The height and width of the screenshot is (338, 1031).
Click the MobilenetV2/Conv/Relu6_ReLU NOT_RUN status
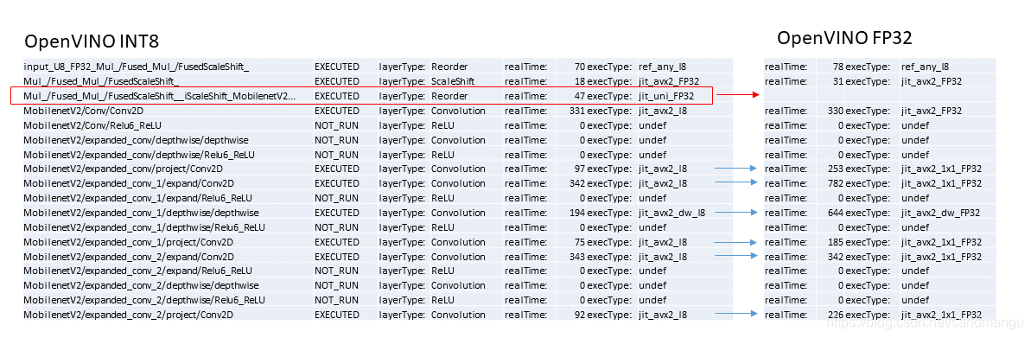tap(337, 125)
